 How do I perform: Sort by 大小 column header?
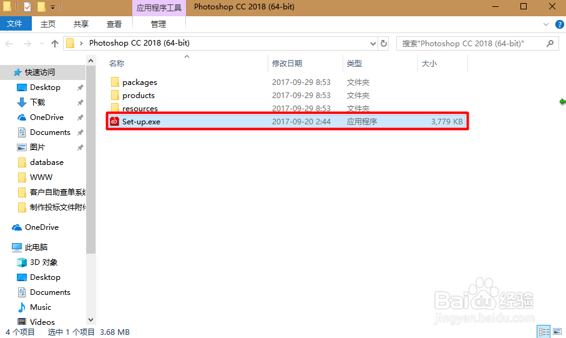429,64
